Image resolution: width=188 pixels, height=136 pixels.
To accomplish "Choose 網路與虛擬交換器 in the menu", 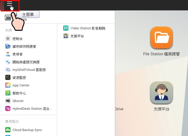I will [26, 62].
